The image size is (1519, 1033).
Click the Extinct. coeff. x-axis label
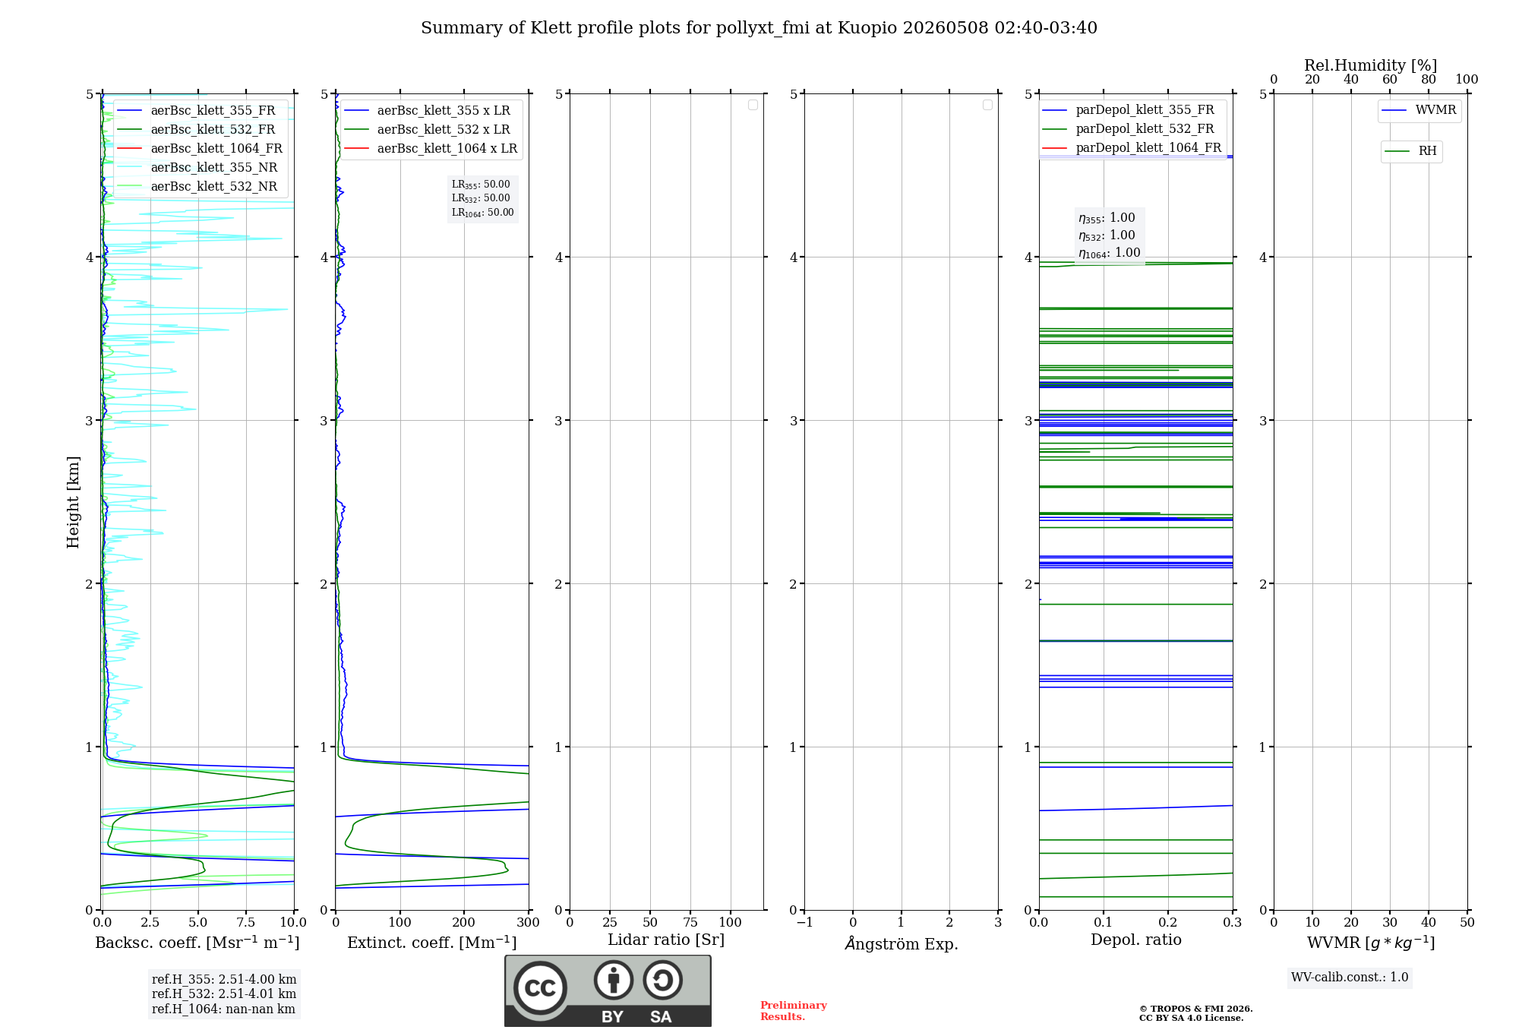pos(432,943)
